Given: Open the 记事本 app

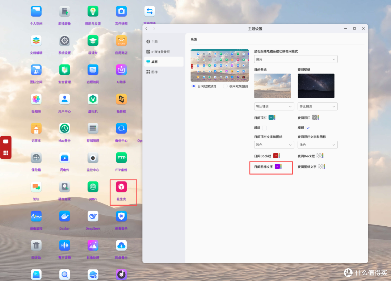Looking at the screenshot, I should (36, 129).
